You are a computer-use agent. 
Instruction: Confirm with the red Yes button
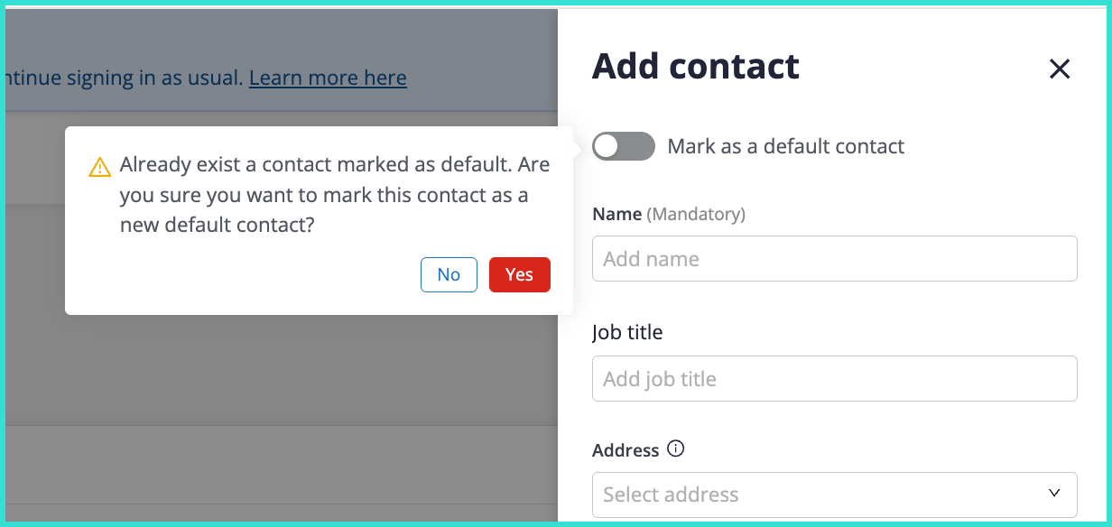coord(519,274)
